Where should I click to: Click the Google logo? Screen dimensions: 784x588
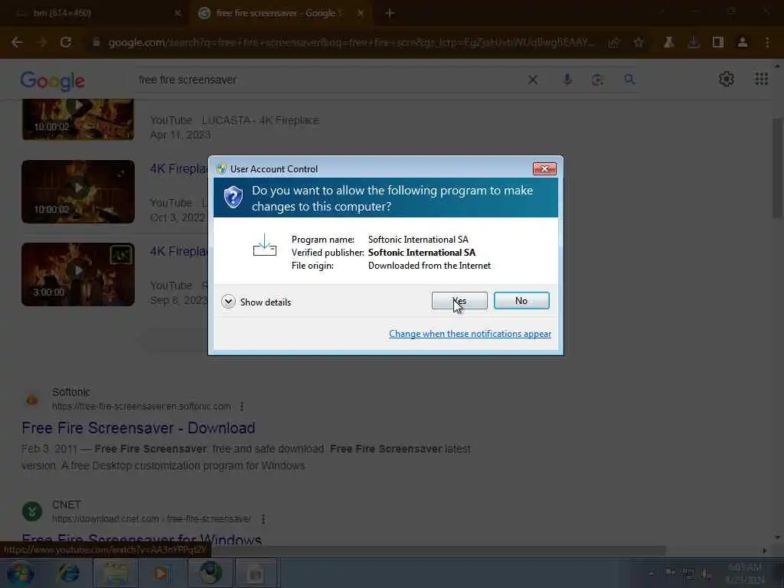pyautogui.click(x=53, y=80)
